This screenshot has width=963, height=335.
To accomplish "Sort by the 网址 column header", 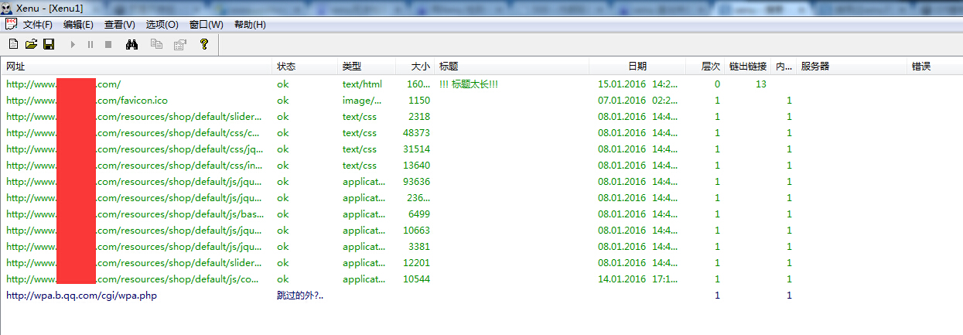I will (137, 67).
